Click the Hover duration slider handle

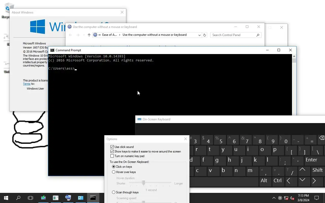pyautogui.click(x=143, y=183)
